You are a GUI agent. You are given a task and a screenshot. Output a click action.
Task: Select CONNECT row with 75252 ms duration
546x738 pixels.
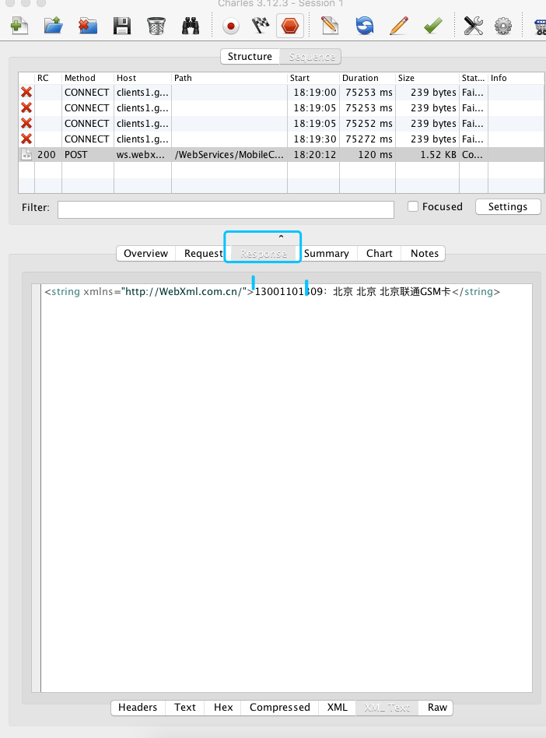282,123
